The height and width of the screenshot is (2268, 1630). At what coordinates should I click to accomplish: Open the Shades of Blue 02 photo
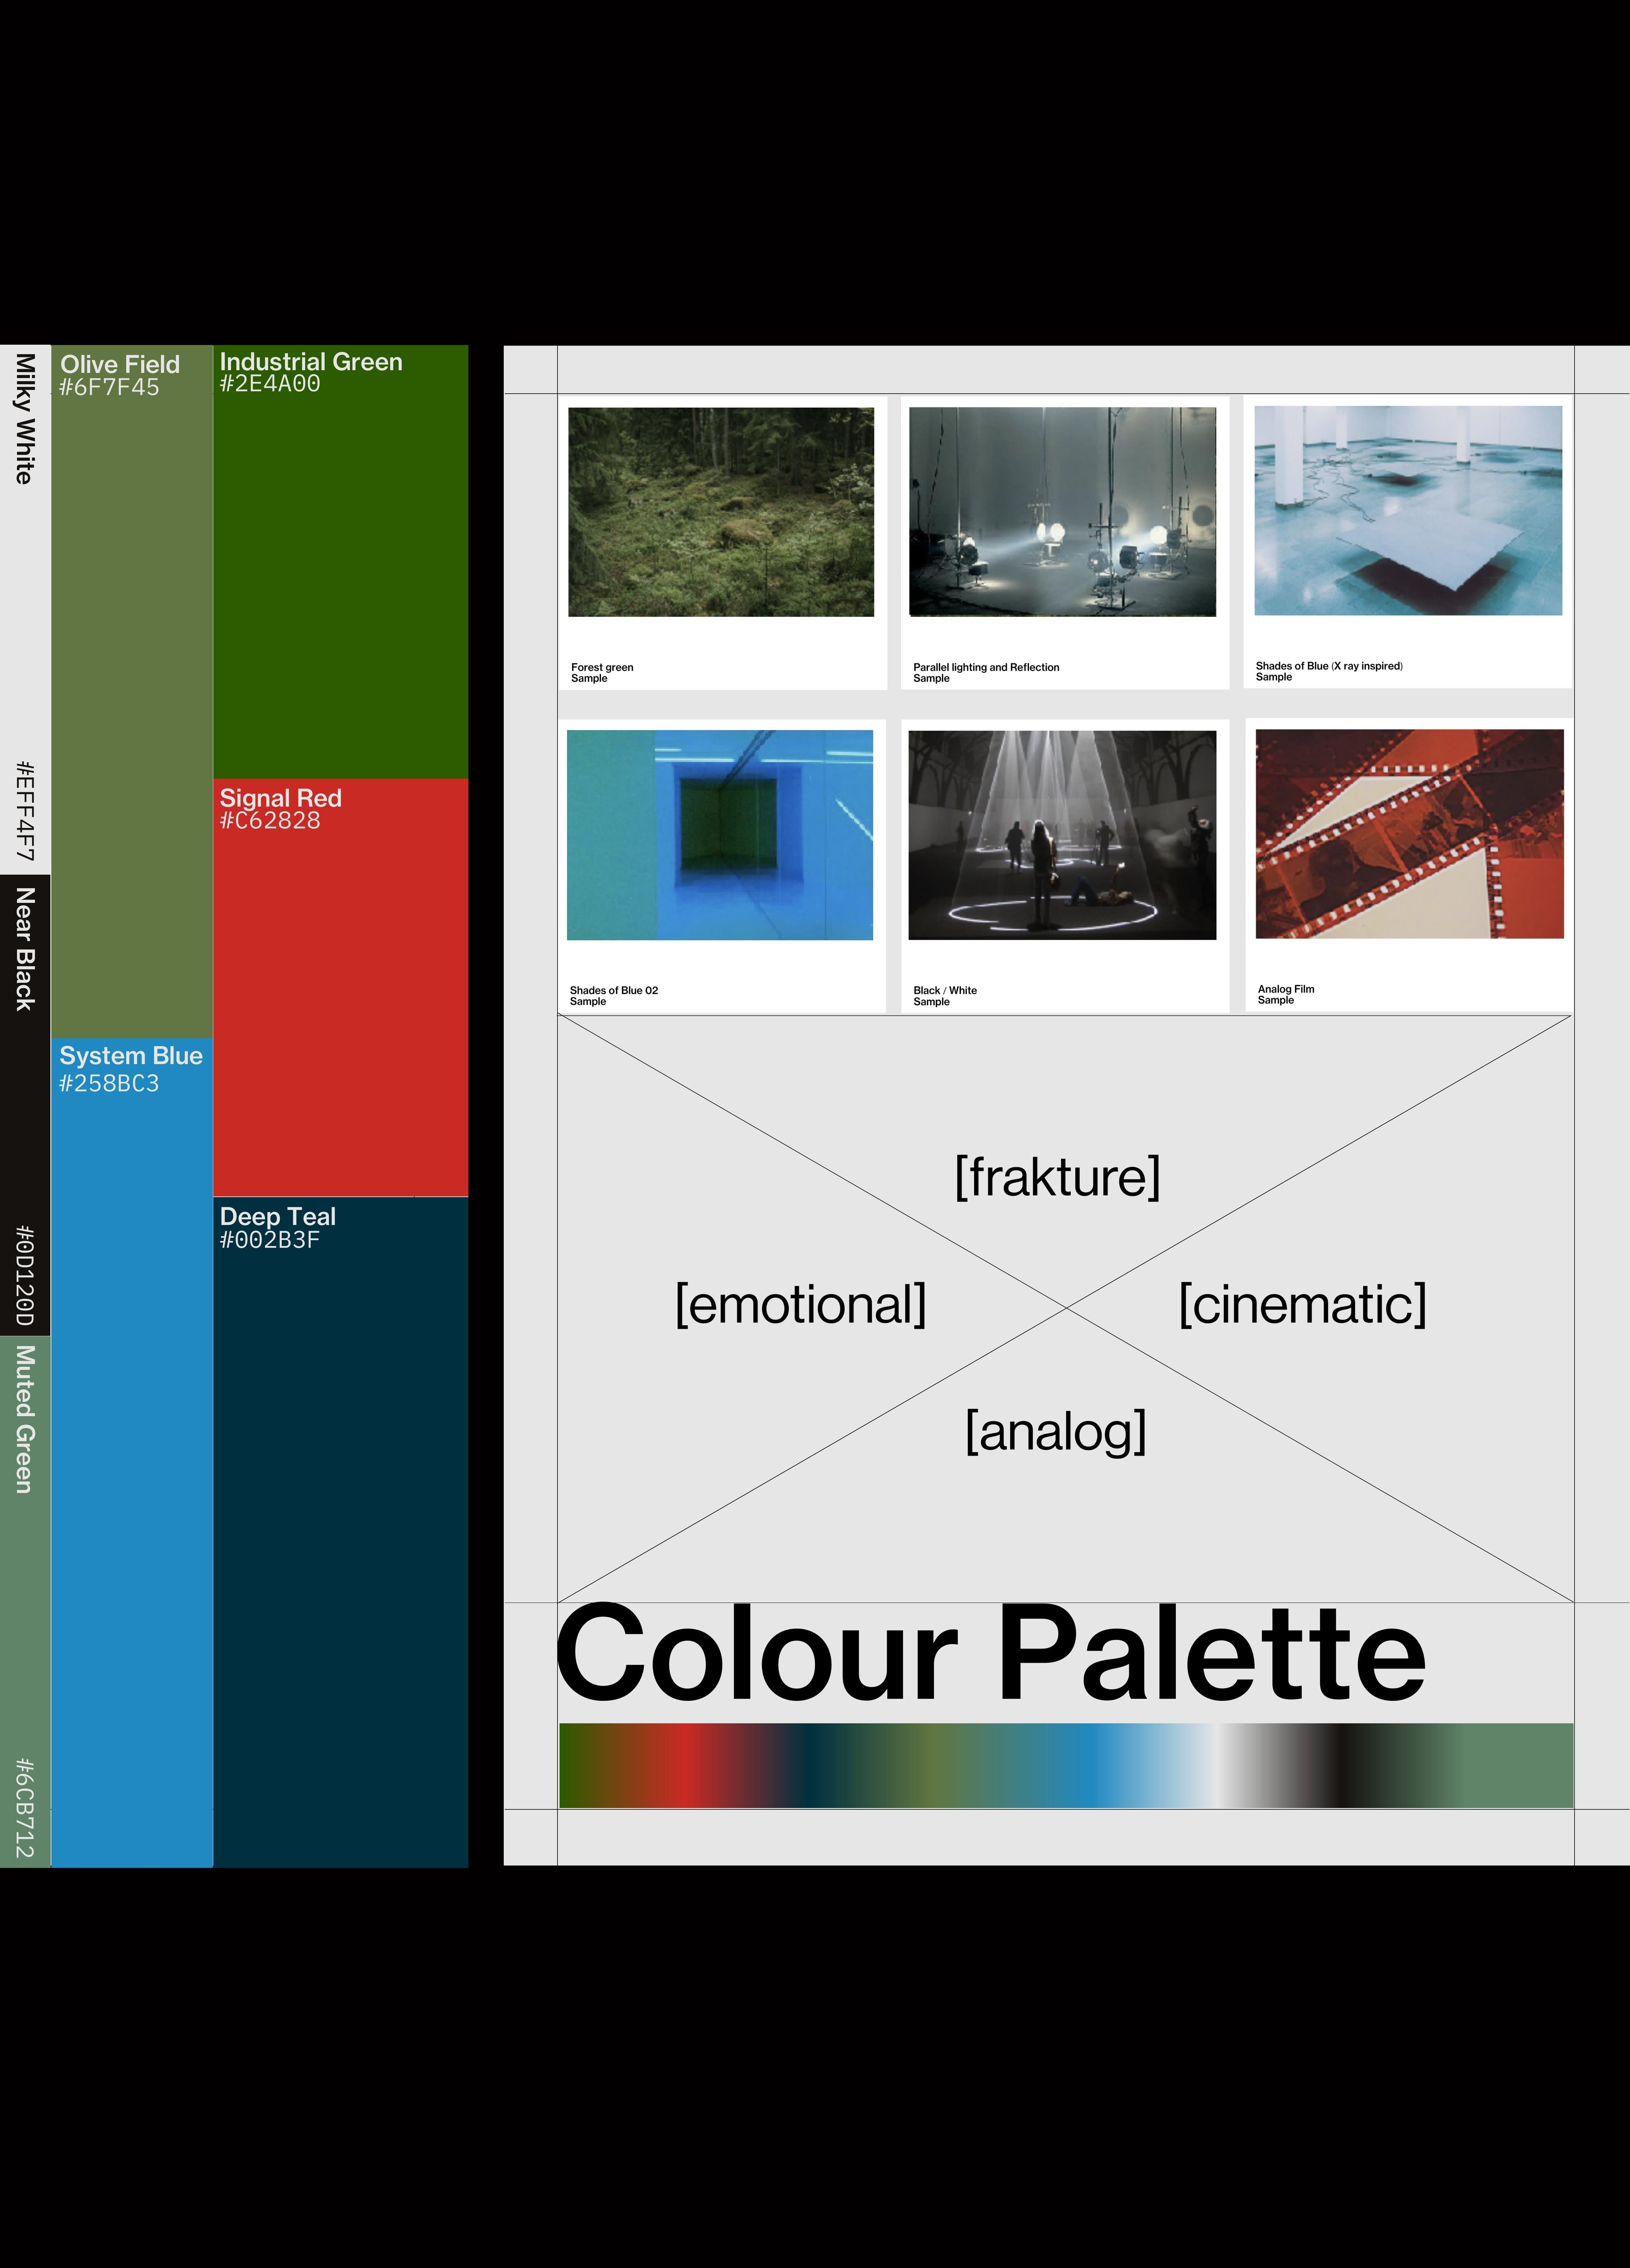point(720,835)
